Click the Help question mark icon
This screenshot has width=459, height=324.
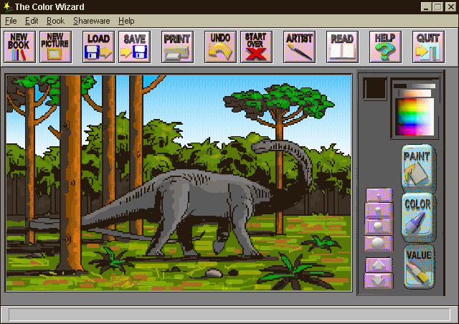coord(386,47)
